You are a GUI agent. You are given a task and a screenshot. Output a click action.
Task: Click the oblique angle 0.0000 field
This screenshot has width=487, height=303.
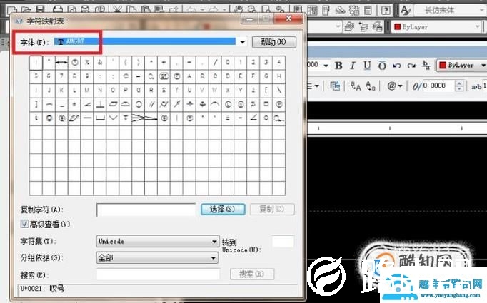click(438, 86)
